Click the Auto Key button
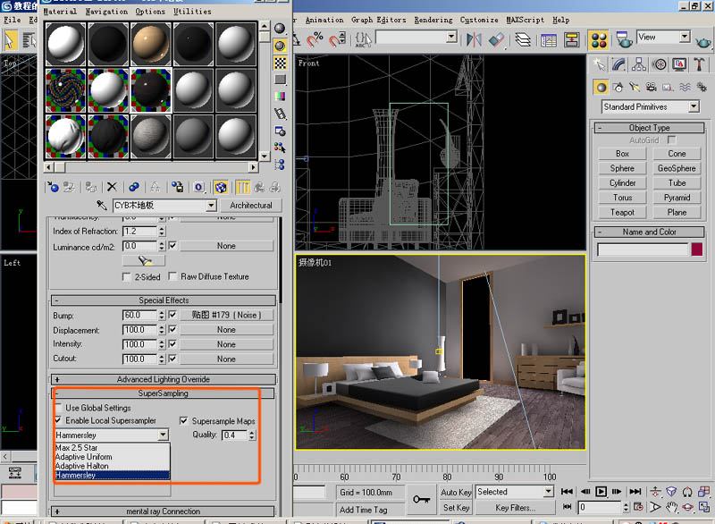The width and height of the screenshot is (715, 524). tap(456, 492)
